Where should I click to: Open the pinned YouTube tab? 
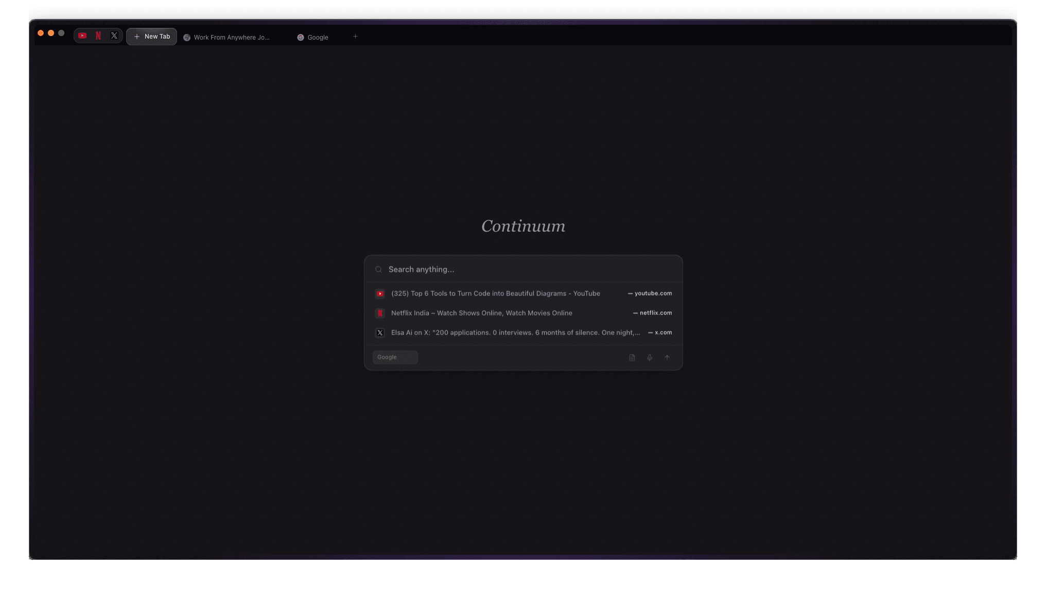point(82,36)
